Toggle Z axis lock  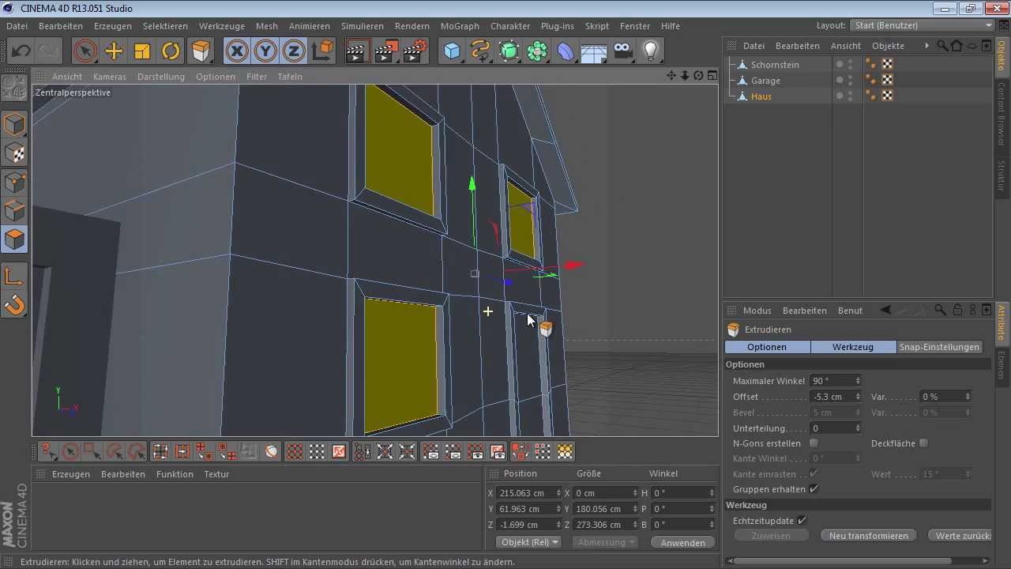click(294, 51)
